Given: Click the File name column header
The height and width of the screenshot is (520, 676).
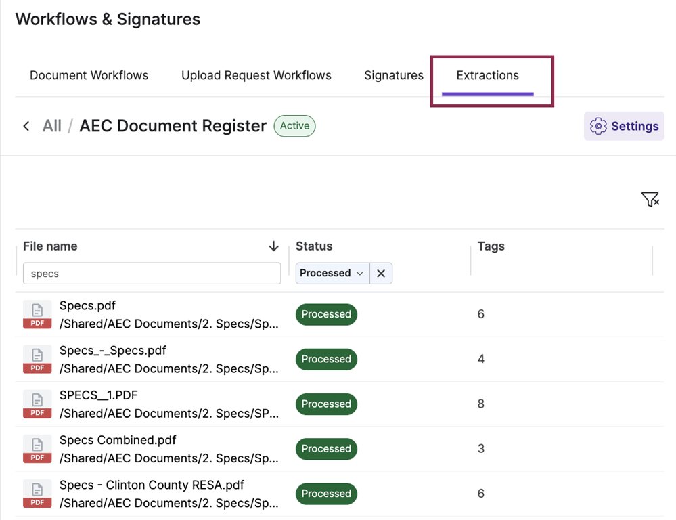Looking at the screenshot, I should 51,246.
